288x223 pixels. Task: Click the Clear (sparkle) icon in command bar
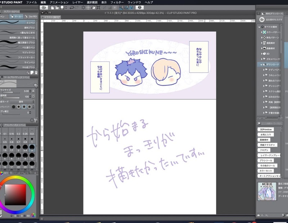tap(84, 8)
